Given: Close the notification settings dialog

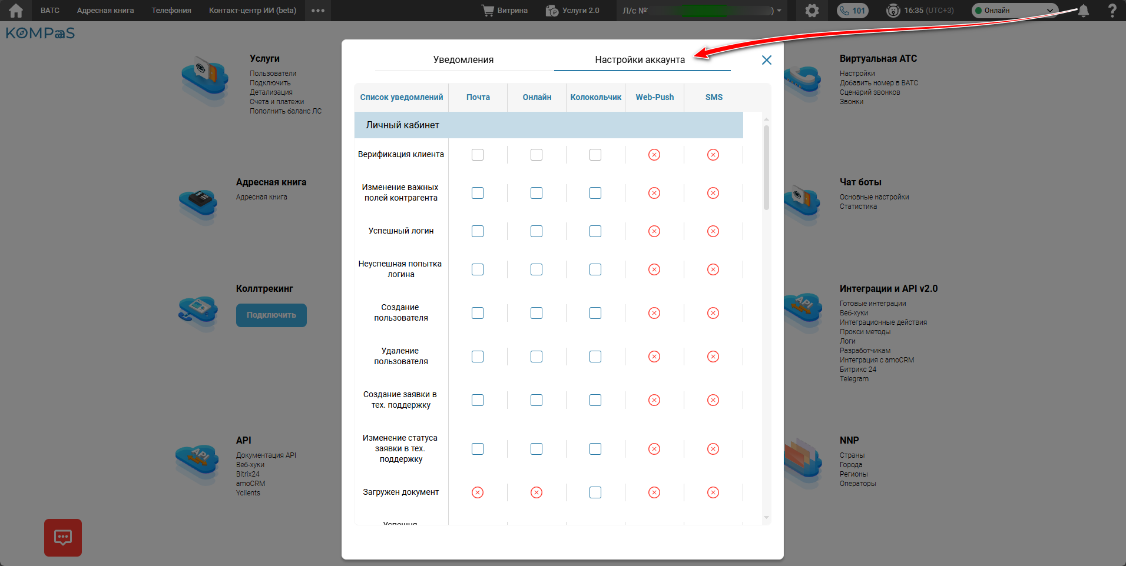Looking at the screenshot, I should click(766, 60).
